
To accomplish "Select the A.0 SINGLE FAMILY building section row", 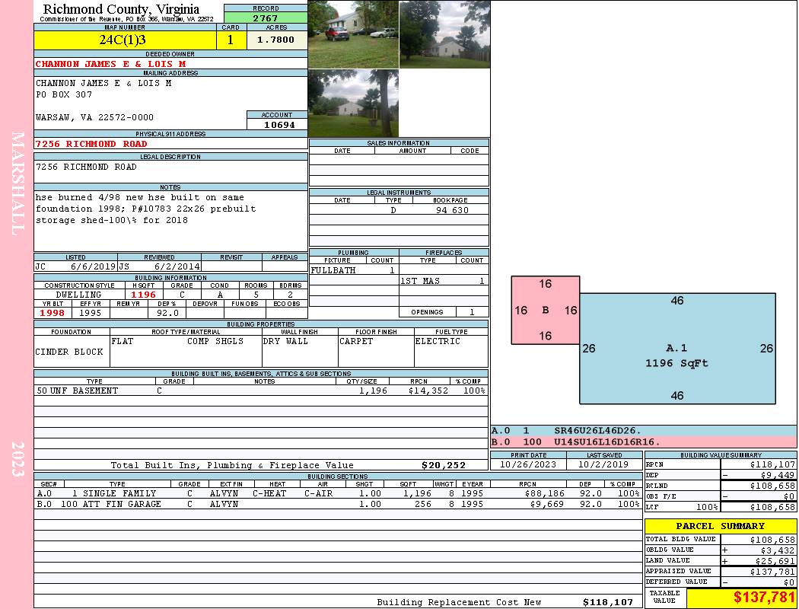I will [x=339, y=493].
